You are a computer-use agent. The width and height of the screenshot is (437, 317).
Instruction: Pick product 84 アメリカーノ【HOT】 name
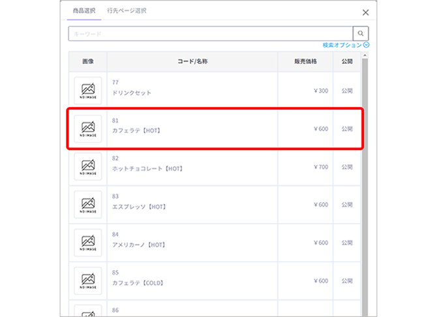[140, 244]
